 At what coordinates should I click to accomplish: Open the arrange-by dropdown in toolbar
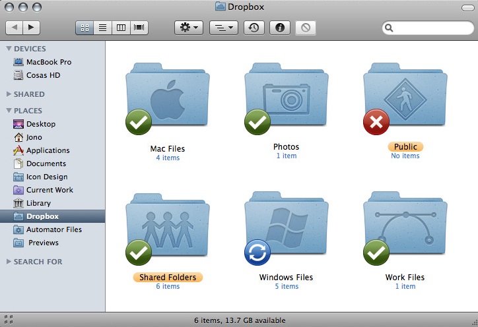click(224, 28)
